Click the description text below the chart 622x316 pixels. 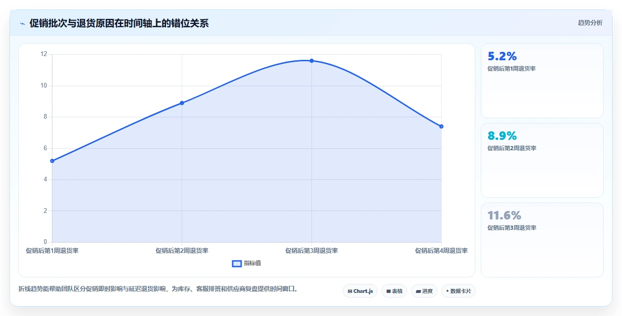[x=158, y=289]
